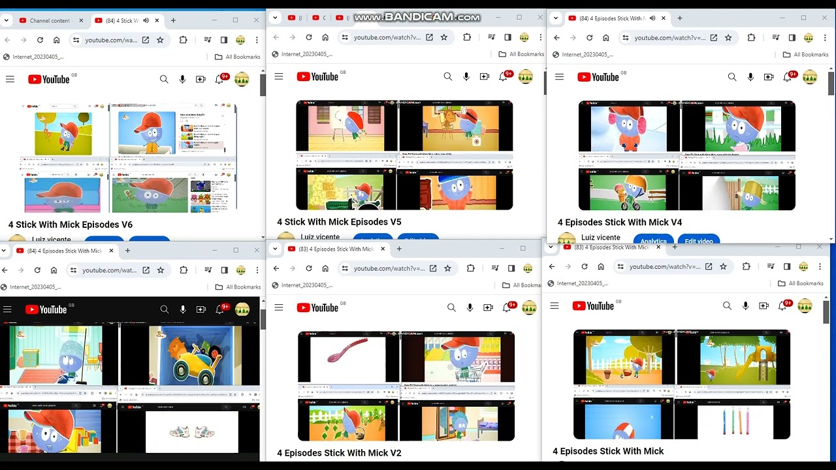Click the share icon in V5 address bar
836x470 pixels.
[x=429, y=37]
